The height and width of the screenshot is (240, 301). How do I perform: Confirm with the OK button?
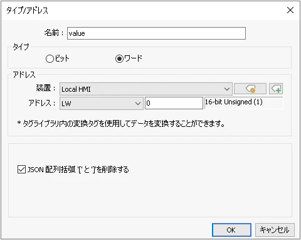[231, 230]
